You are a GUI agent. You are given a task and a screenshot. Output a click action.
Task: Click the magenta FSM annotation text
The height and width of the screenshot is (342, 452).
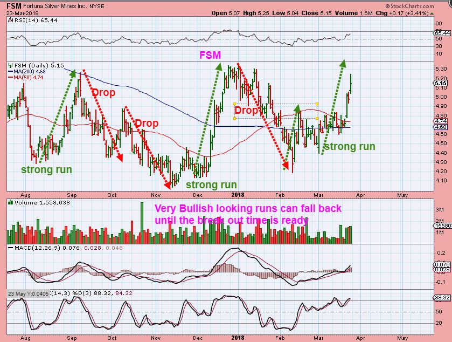[x=210, y=55]
